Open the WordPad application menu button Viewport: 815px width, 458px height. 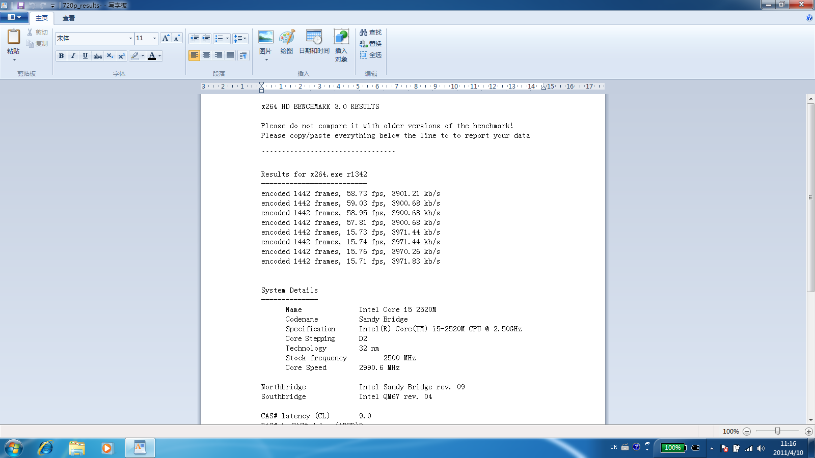[x=14, y=17]
